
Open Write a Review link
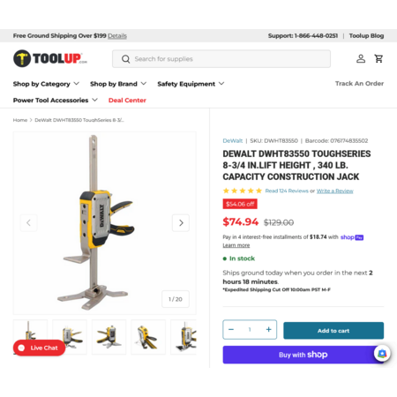point(334,191)
